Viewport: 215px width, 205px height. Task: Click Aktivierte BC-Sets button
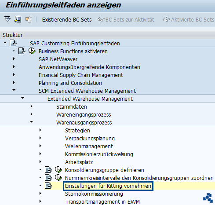(x=193, y=20)
